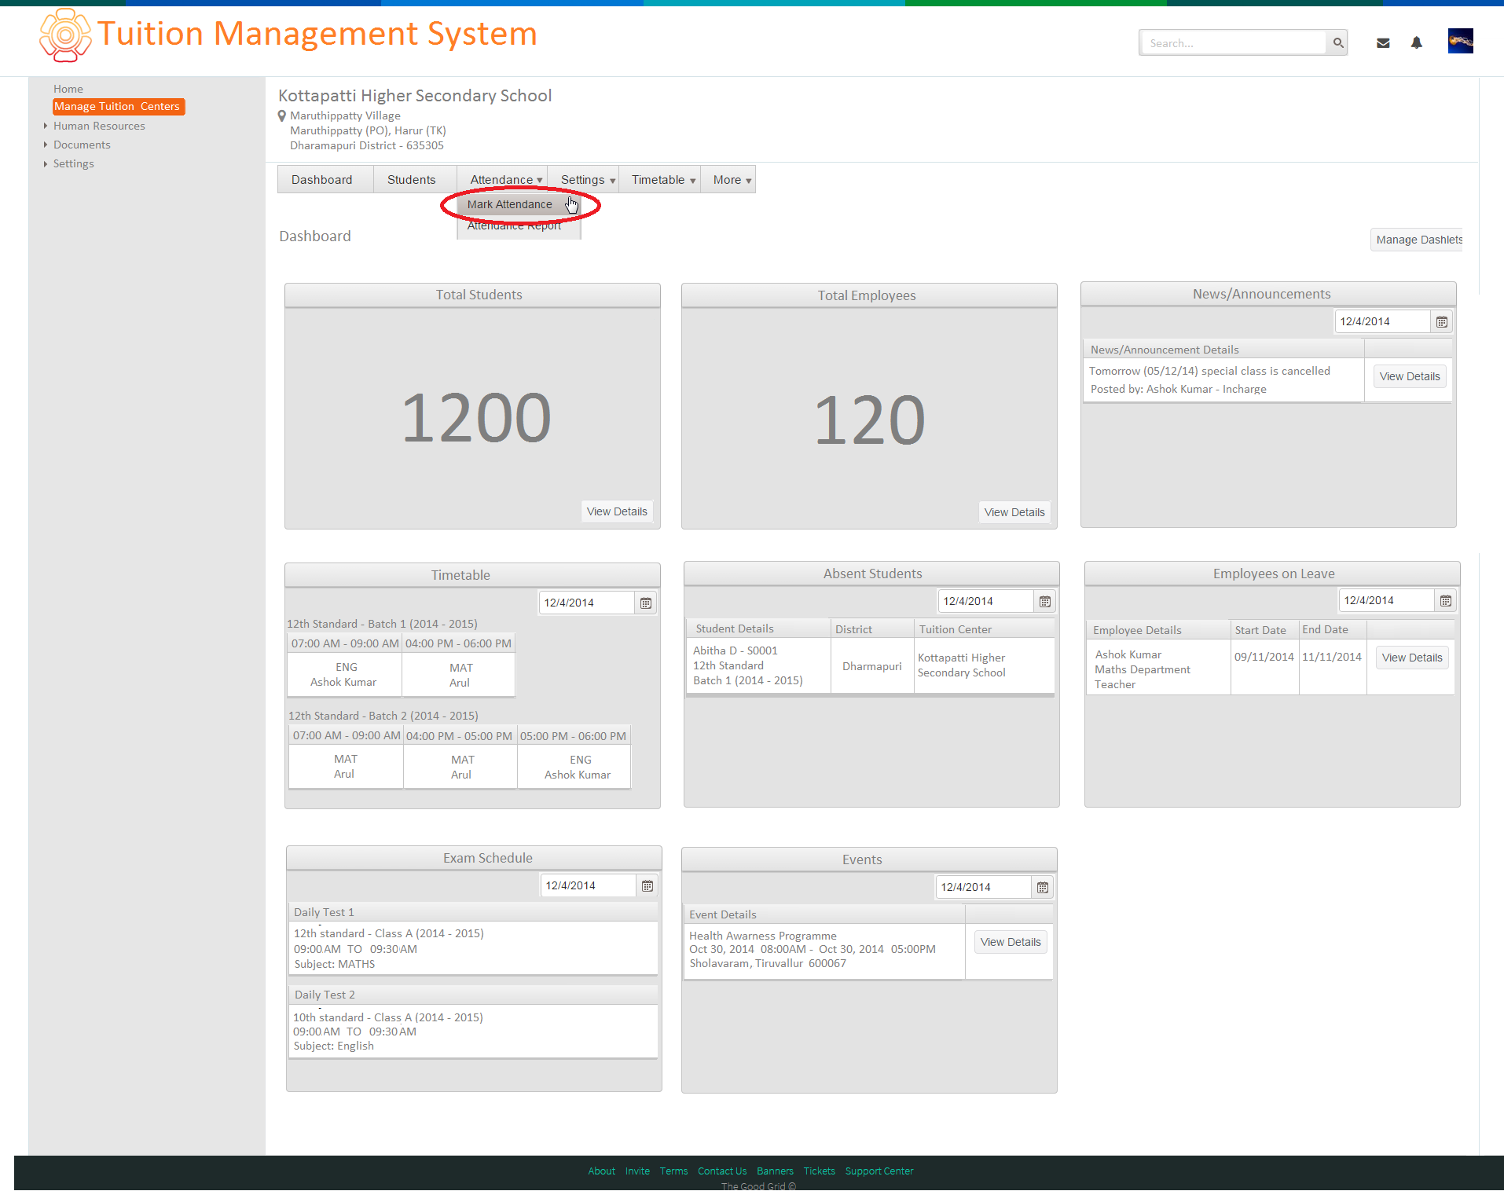Open the Timetable dropdown menu
Viewport: 1504px width, 1191px height.
663,180
